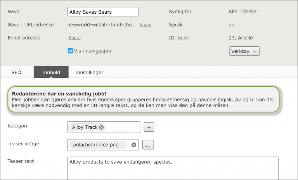Browse for a teaser image with the ellipsis button
The height and width of the screenshot is (180, 298).
[148, 145]
